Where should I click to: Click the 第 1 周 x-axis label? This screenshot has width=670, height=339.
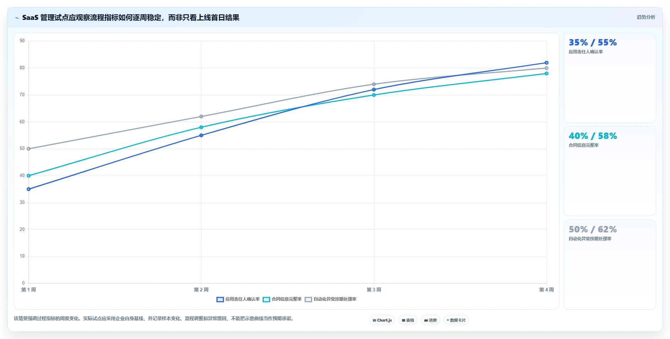click(x=29, y=290)
